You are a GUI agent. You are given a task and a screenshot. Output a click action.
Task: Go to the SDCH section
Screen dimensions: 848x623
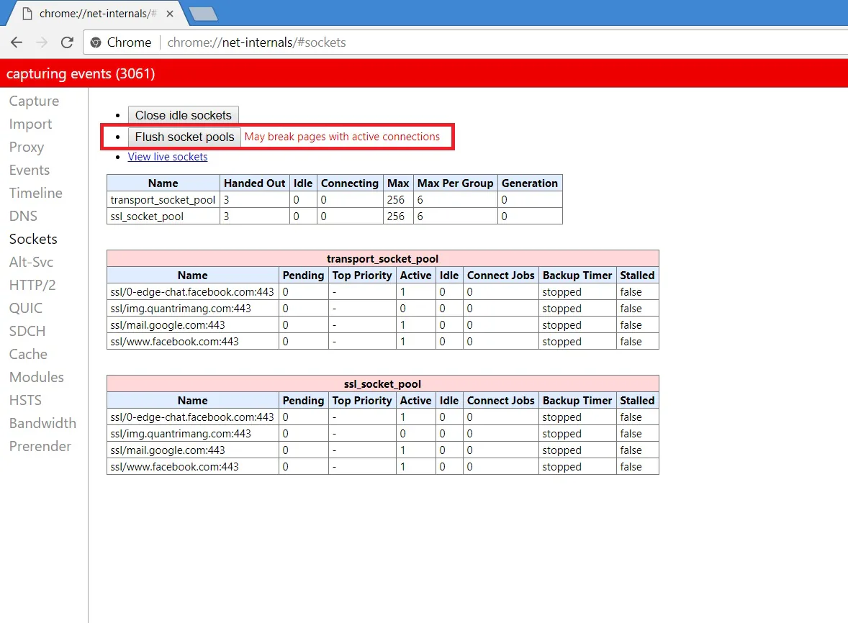click(x=27, y=331)
